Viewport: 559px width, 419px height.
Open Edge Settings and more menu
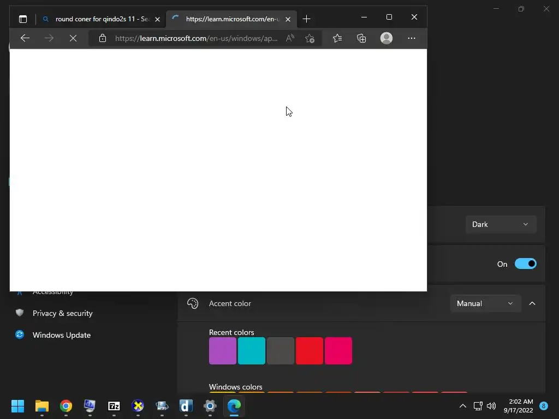pos(412,38)
